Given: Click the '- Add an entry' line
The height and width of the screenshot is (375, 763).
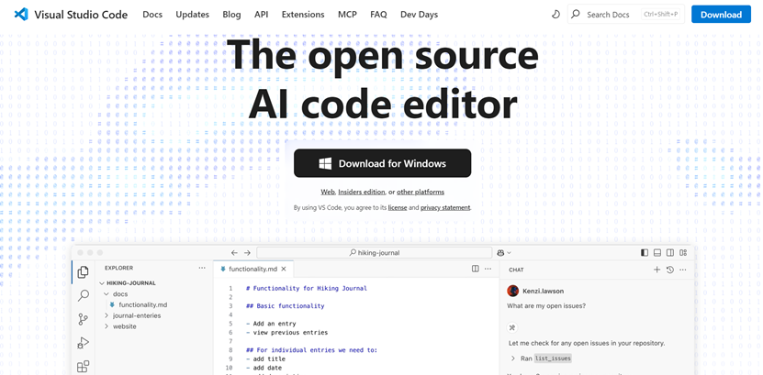Looking at the screenshot, I should coord(271,324).
